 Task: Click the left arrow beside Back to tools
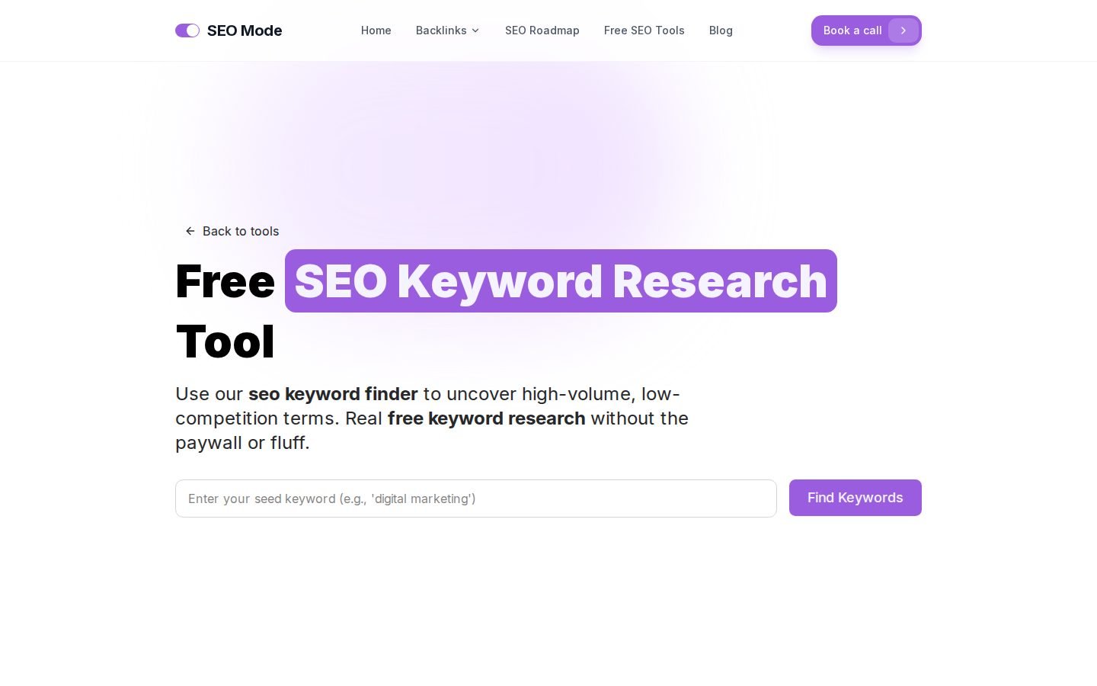(190, 231)
